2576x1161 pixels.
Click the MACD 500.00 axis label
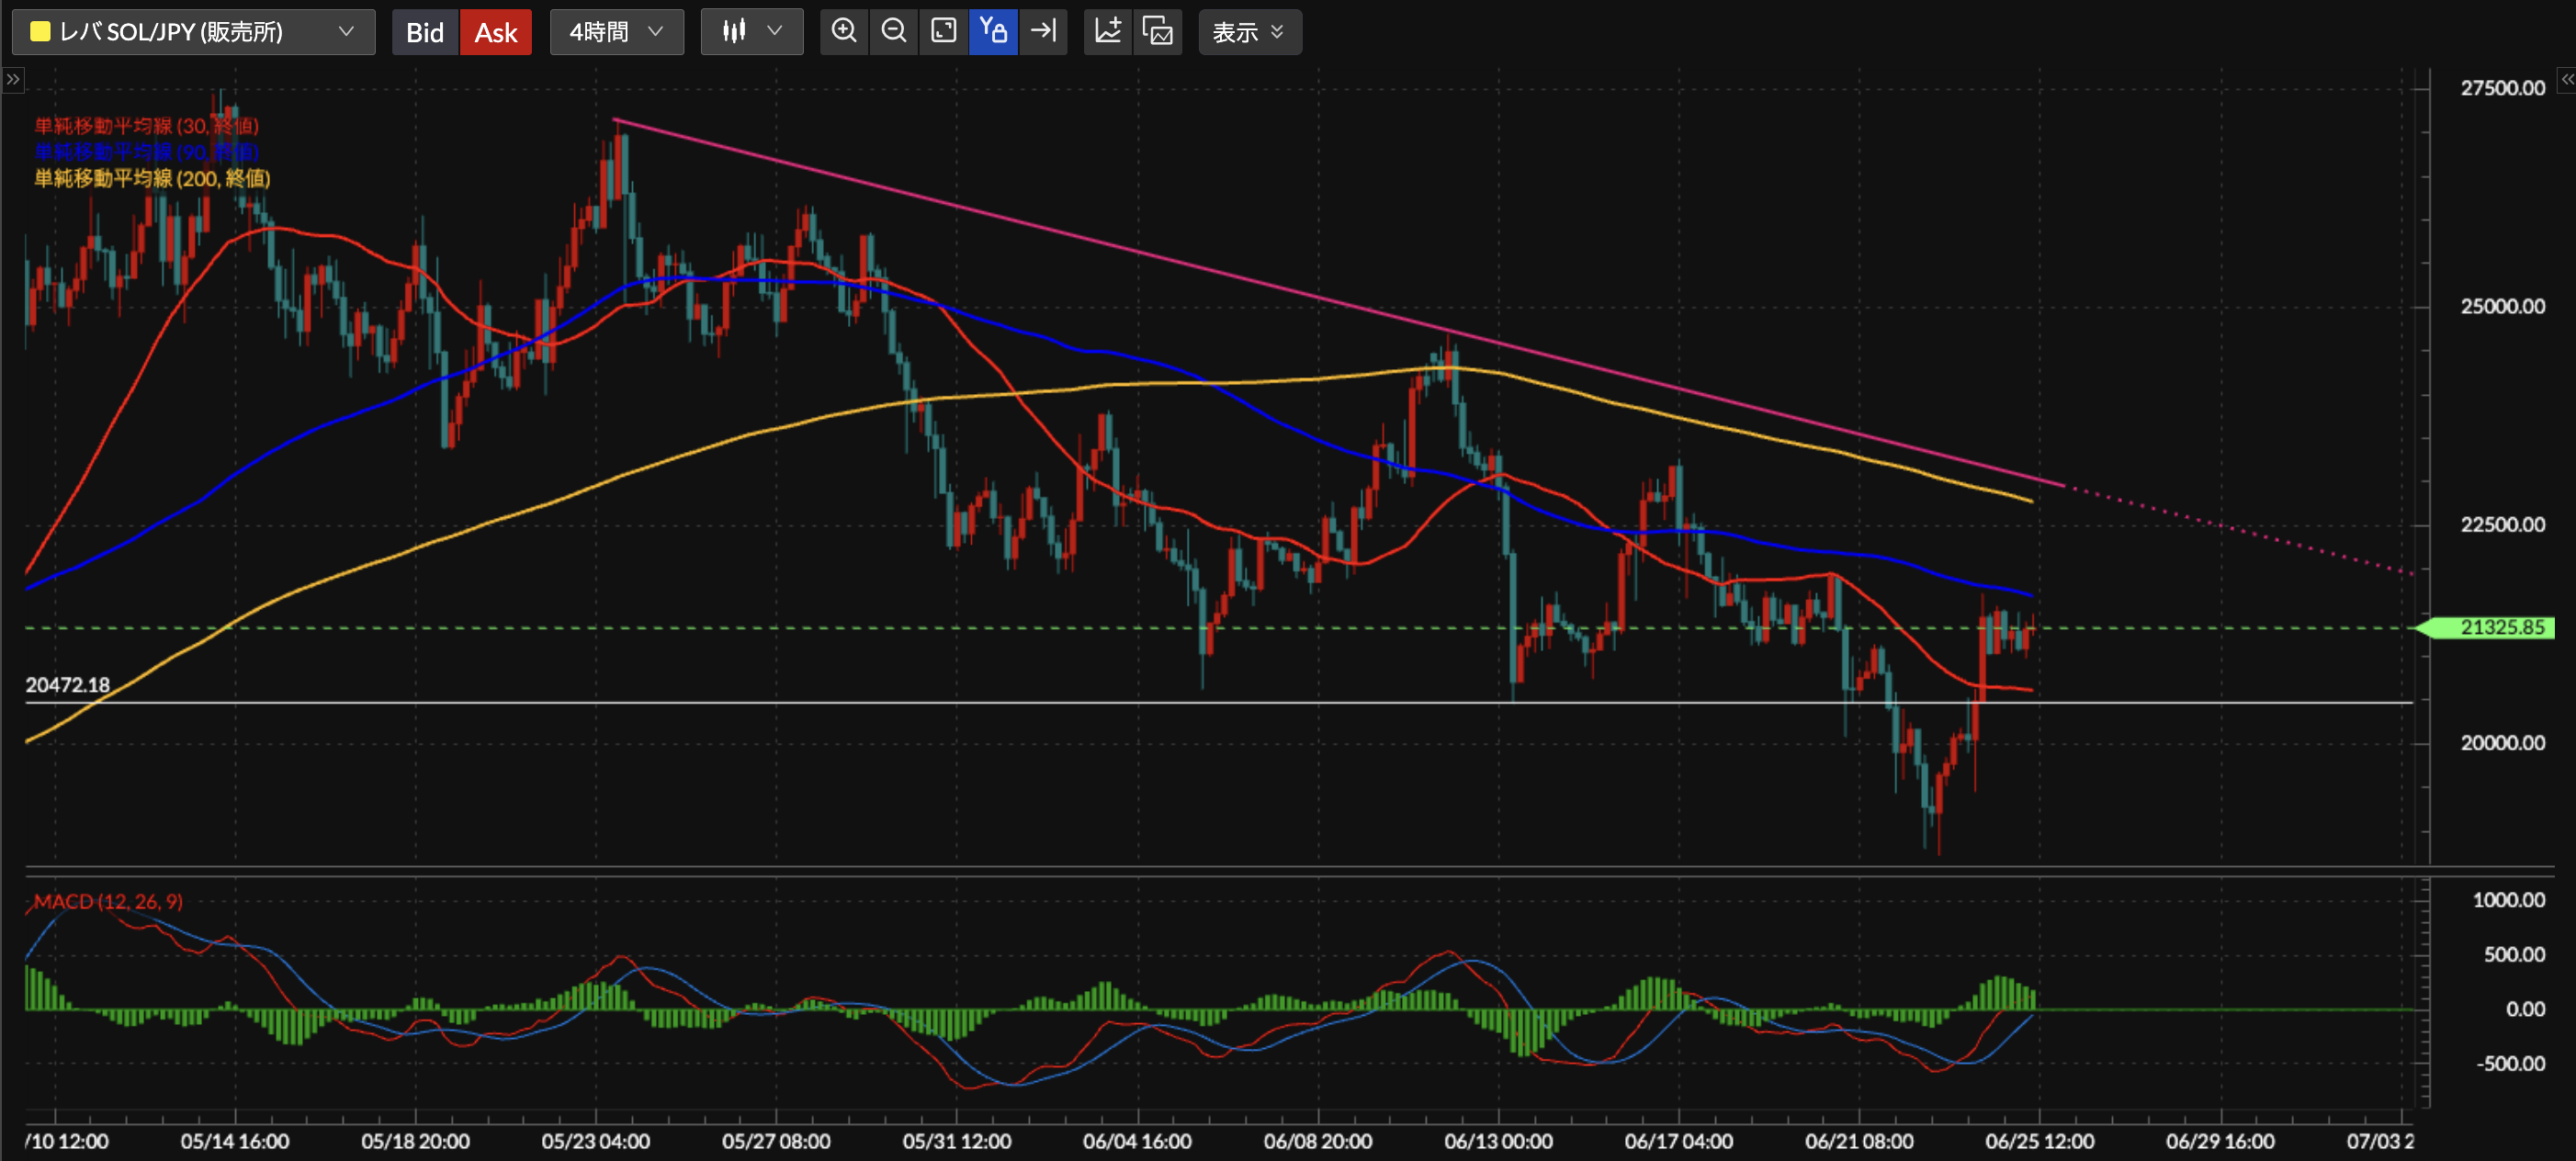pos(2514,954)
